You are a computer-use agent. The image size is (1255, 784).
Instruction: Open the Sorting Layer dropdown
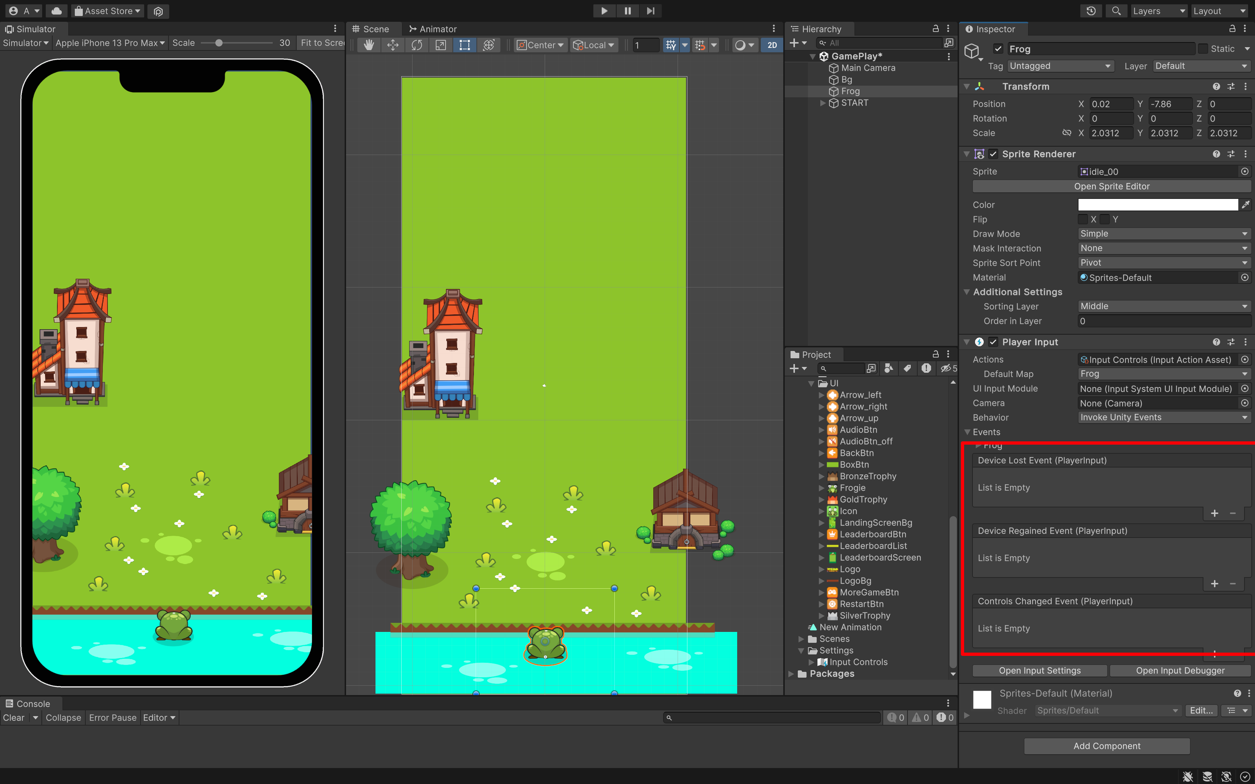coord(1164,306)
